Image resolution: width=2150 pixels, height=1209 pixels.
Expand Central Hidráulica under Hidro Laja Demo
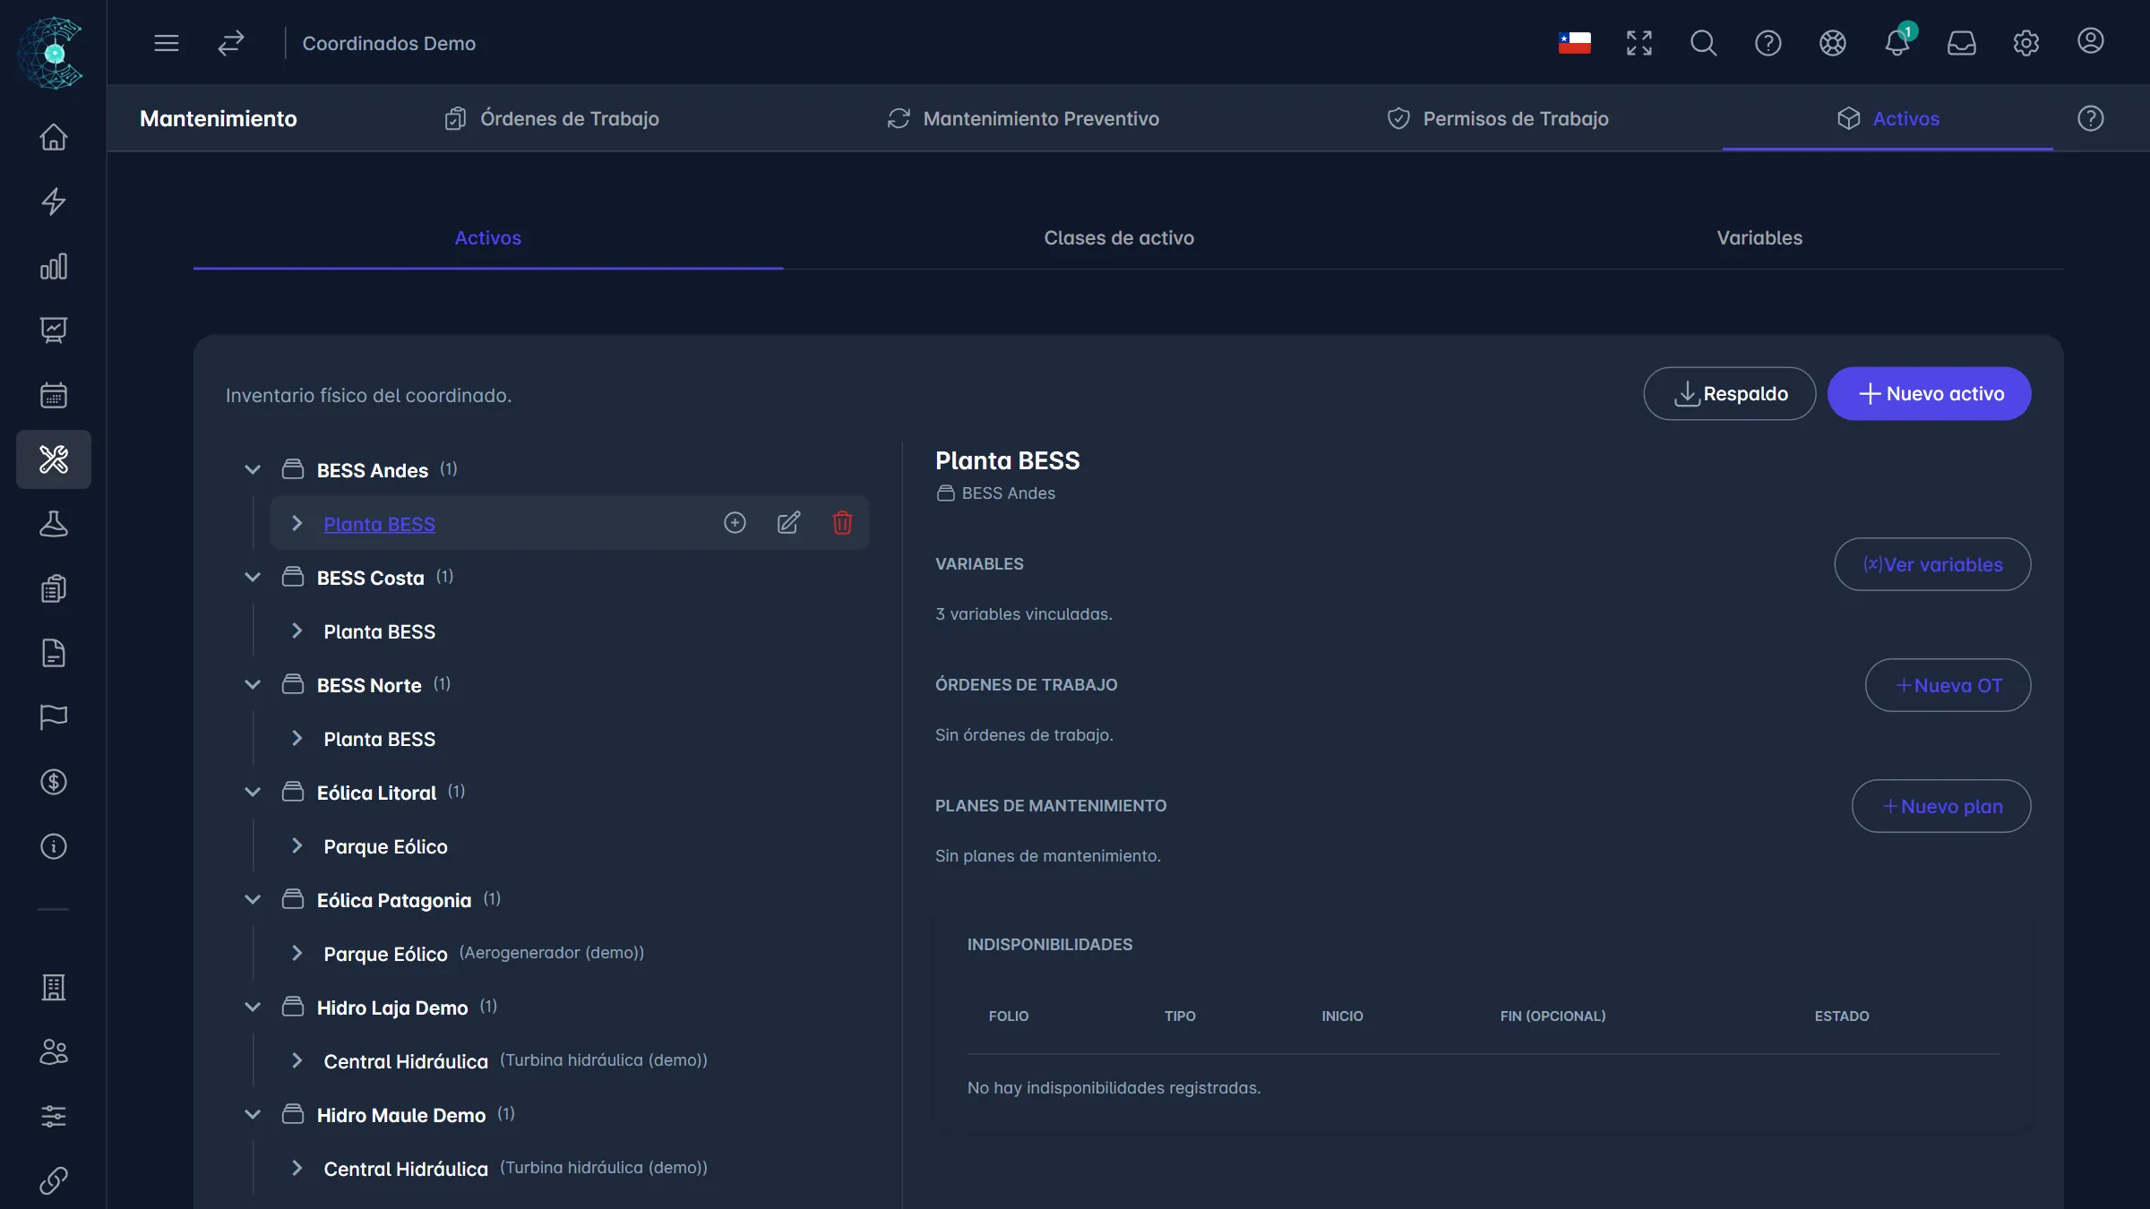click(x=297, y=1060)
